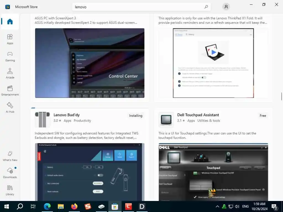This screenshot has width=283, height=212.
Task: Open the Dell Touchpad settings screenshot
Action: (213, 172)
